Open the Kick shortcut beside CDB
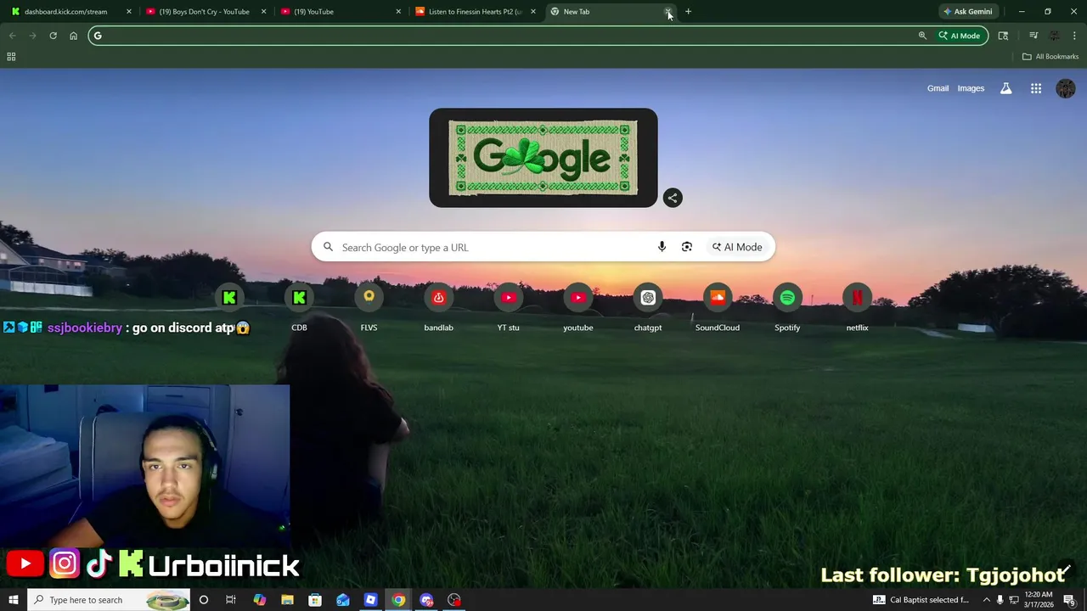 229,298
